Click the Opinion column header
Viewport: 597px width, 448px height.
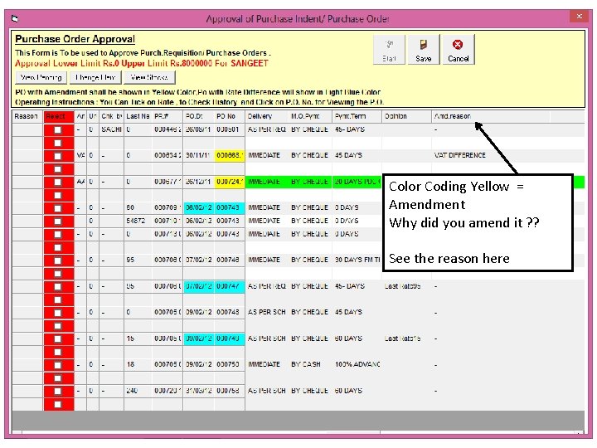pyautogui.click(x=406, y=116)
